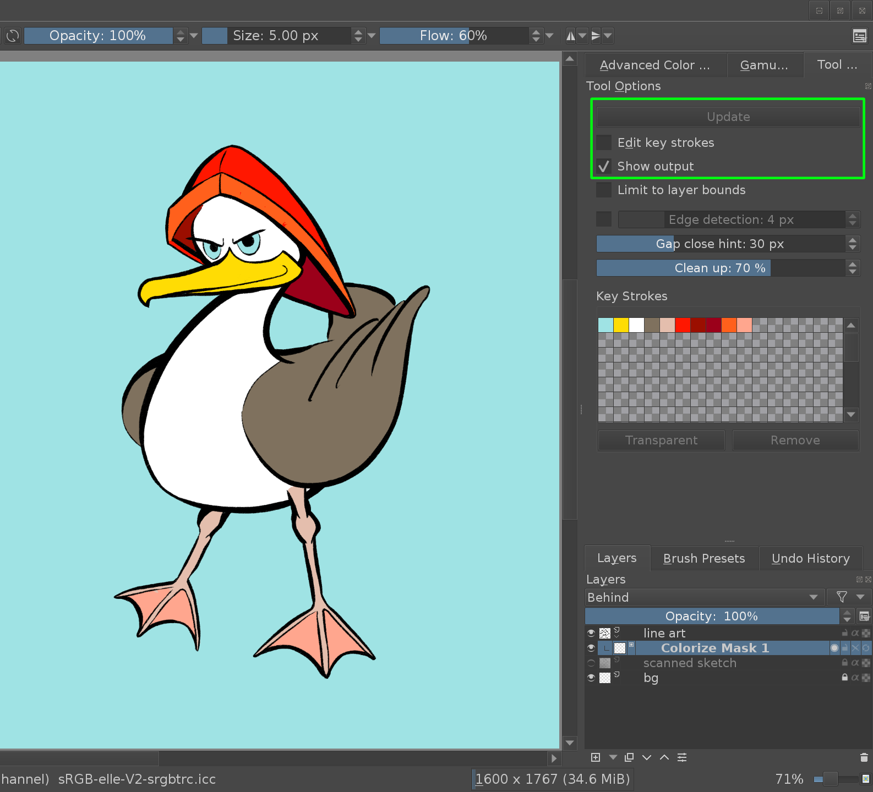The height and width of the screenshot is (792, 873).
Task: Switch to the Brush Presets tab
Action: click(704, 558)
